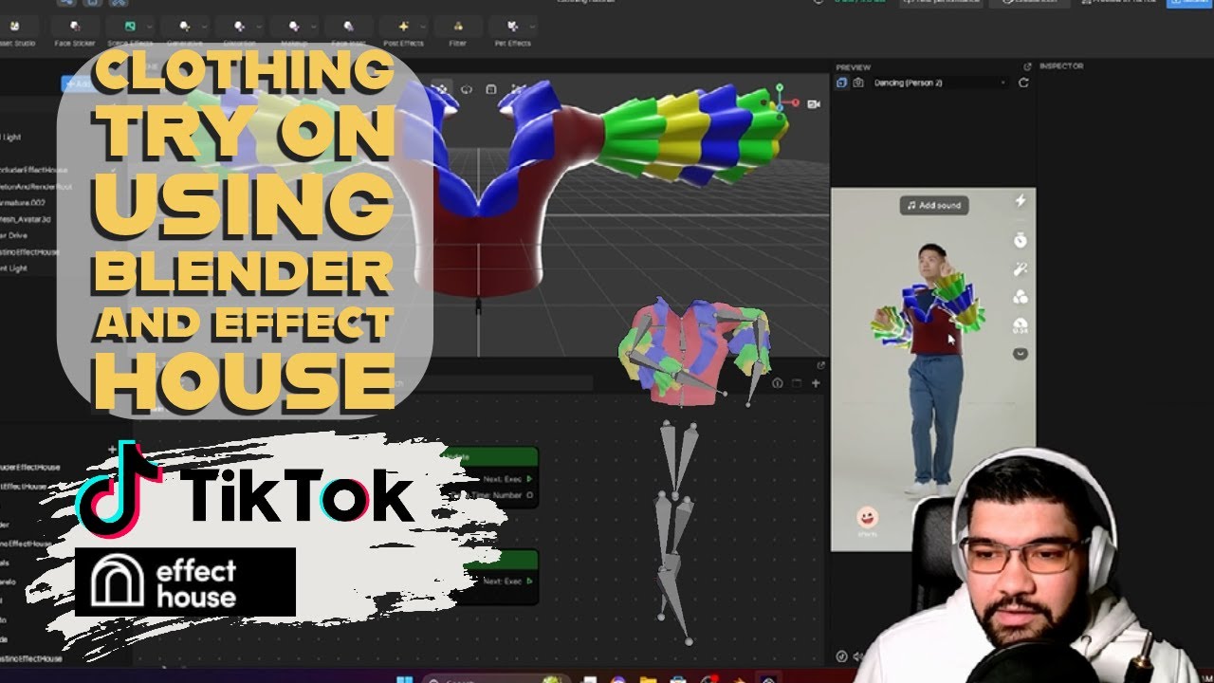Select the scale transform tool in viewport
The width and height of the screenshot is (1214, 683).
coord(491,89)
